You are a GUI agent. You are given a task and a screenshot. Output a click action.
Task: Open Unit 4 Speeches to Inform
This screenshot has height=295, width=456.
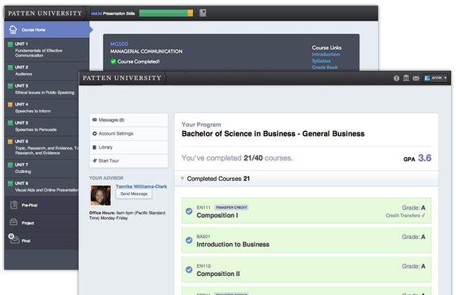coord(41,108)
